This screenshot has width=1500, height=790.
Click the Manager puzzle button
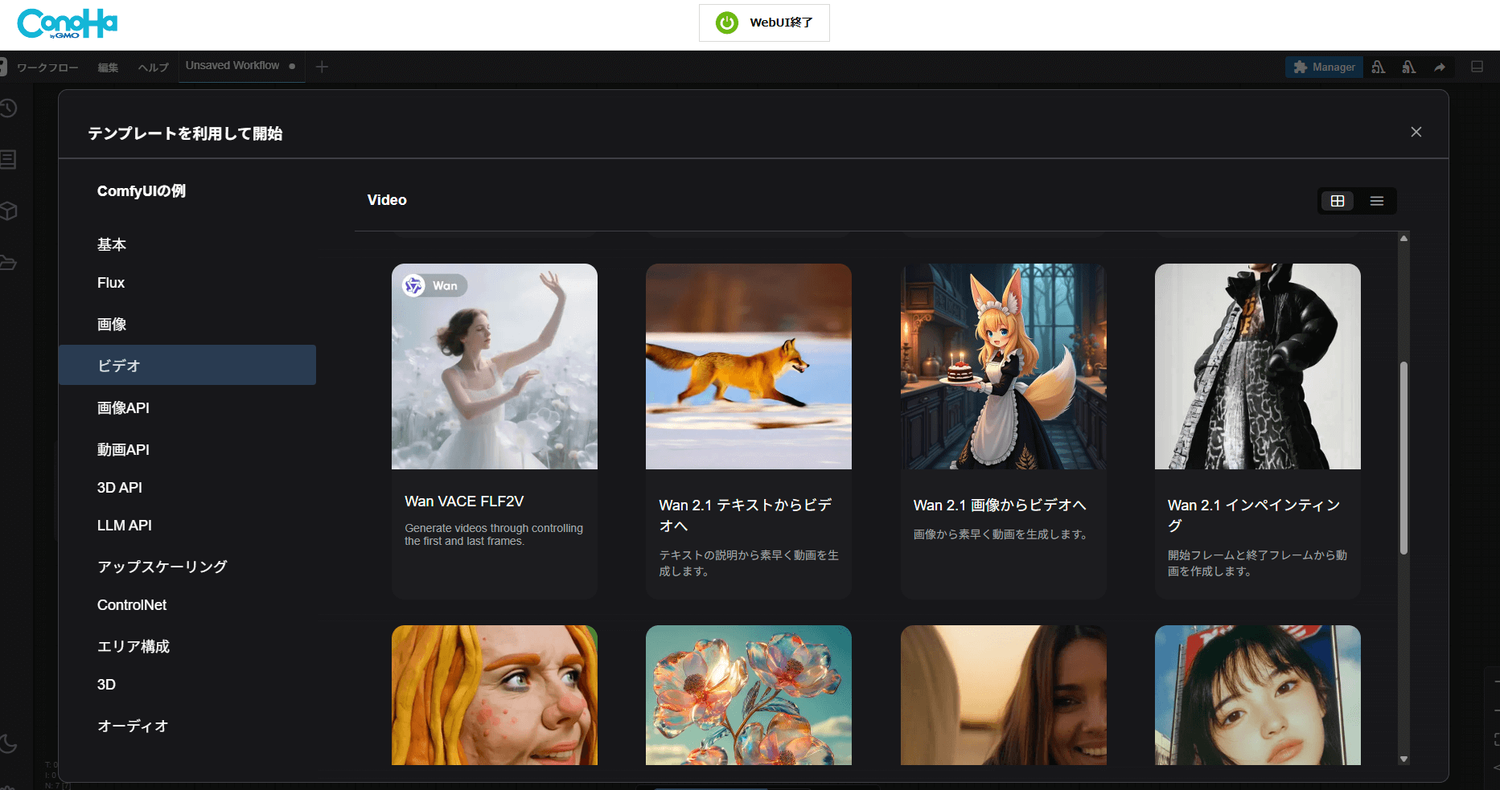1324,68
